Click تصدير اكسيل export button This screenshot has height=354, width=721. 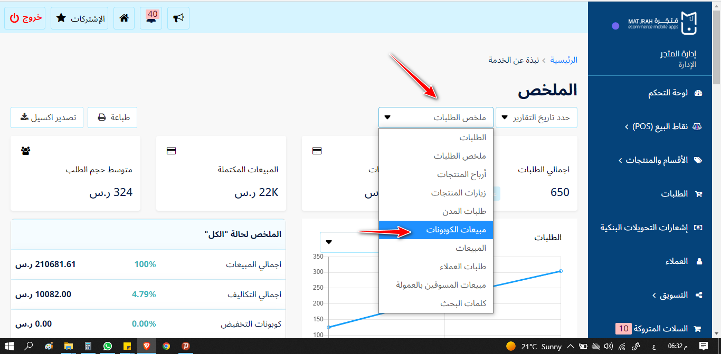click(x=47, y=117)
